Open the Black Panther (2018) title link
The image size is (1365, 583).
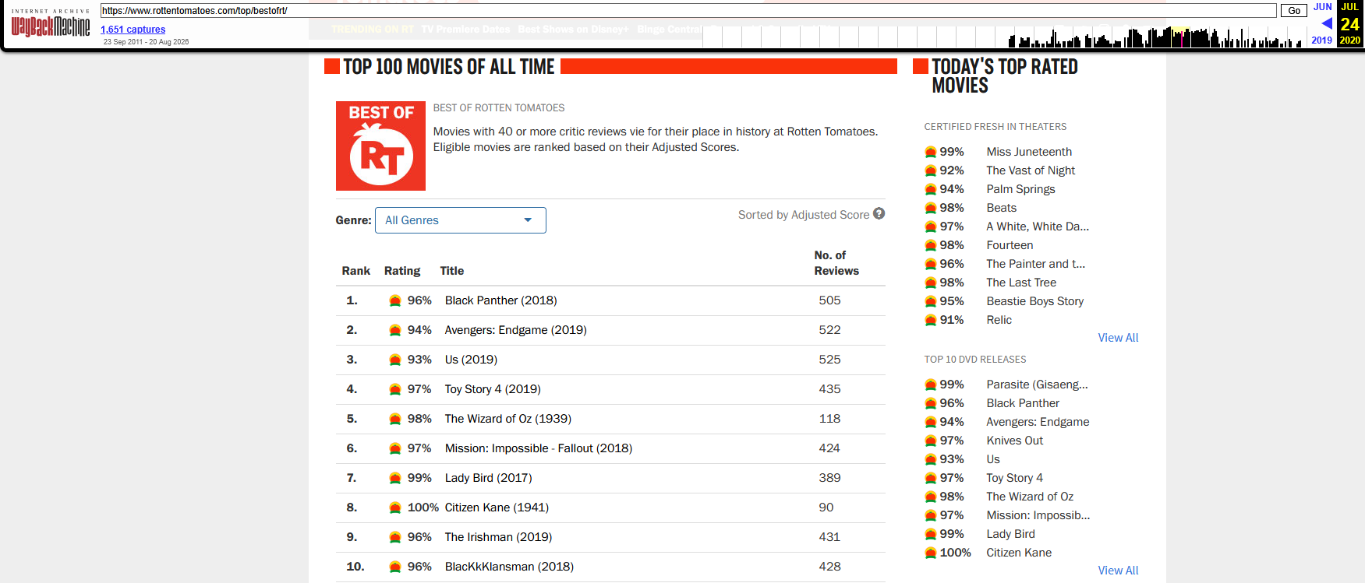[500, 300]
